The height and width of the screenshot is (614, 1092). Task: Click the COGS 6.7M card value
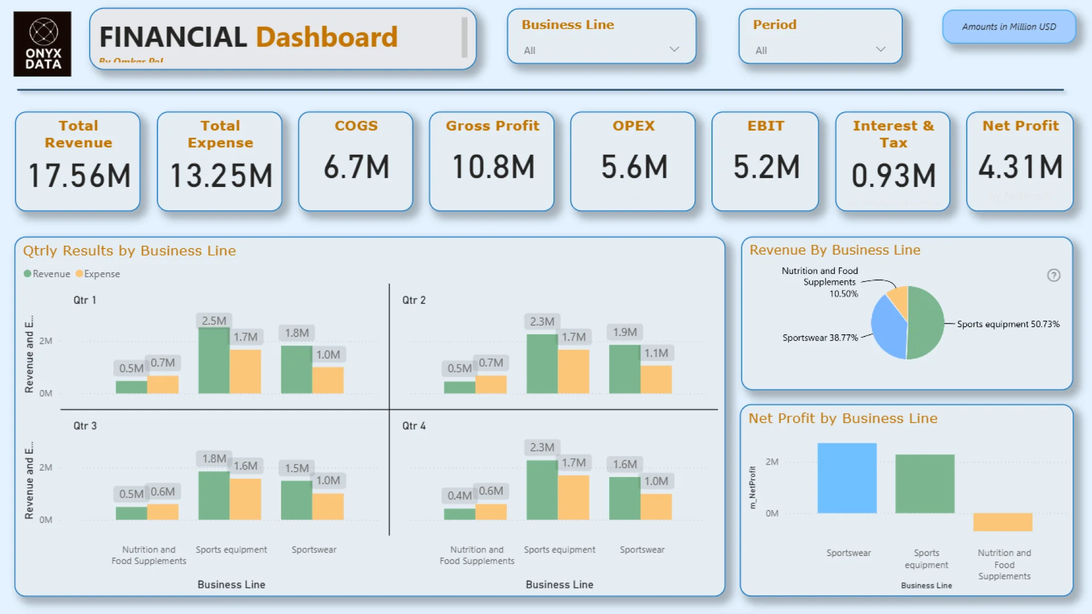pyautogui.click(x=356, y=167)
